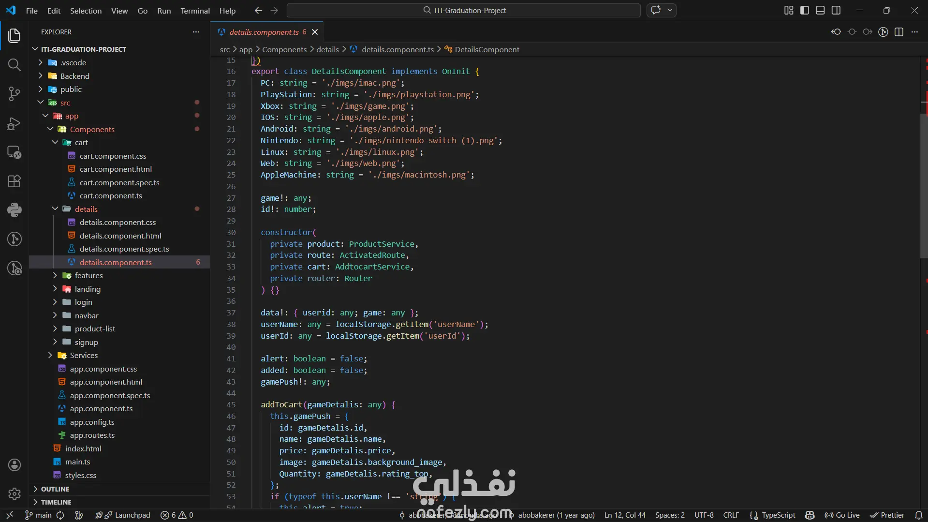Toggle Secondary Side Bar visibility

point(836,10)
